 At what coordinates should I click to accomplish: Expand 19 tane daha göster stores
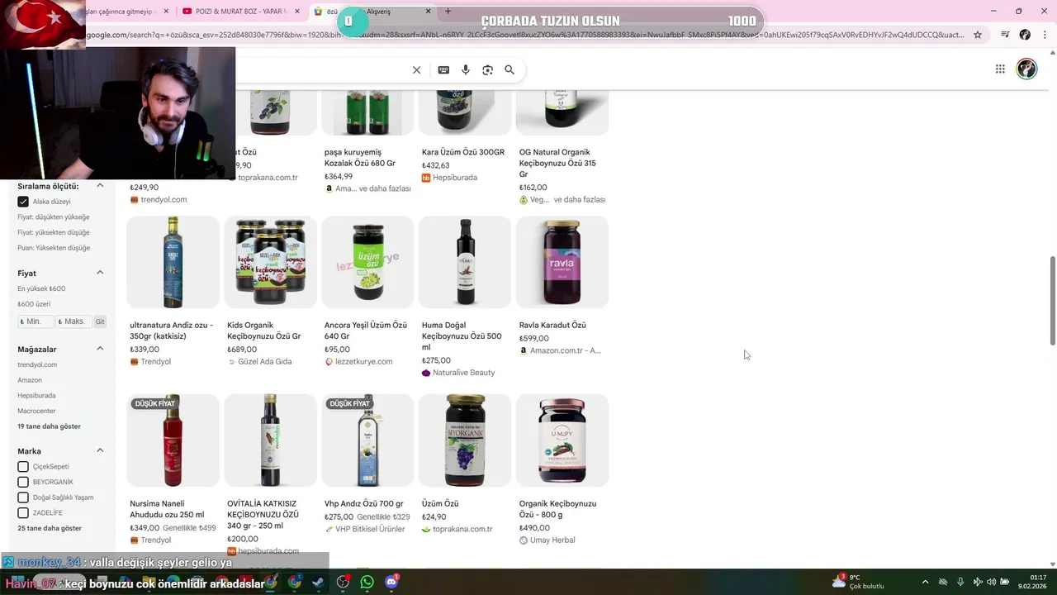[x=50, y=426]
